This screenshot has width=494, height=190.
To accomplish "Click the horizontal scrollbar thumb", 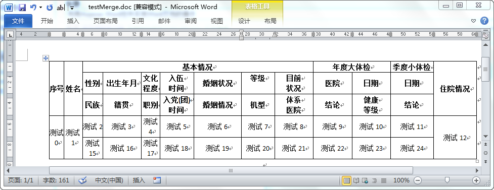I will point(231,170).
